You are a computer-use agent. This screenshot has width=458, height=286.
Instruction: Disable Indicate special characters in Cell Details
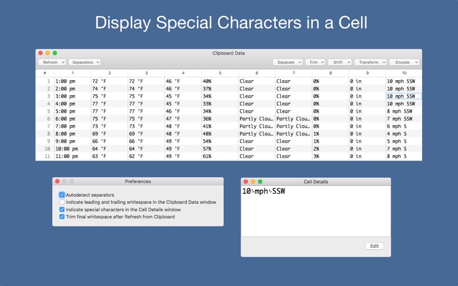click(62, 209)
